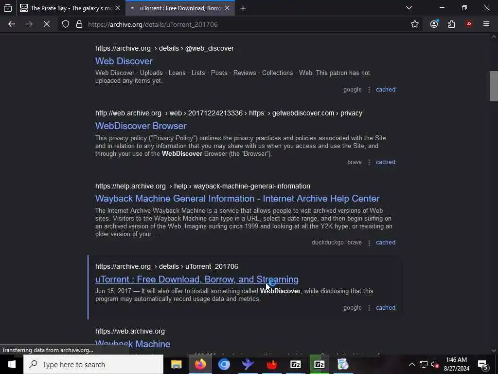Open the network status tray icon
This screenshot has width=498, height=374.
coord(424,364)
